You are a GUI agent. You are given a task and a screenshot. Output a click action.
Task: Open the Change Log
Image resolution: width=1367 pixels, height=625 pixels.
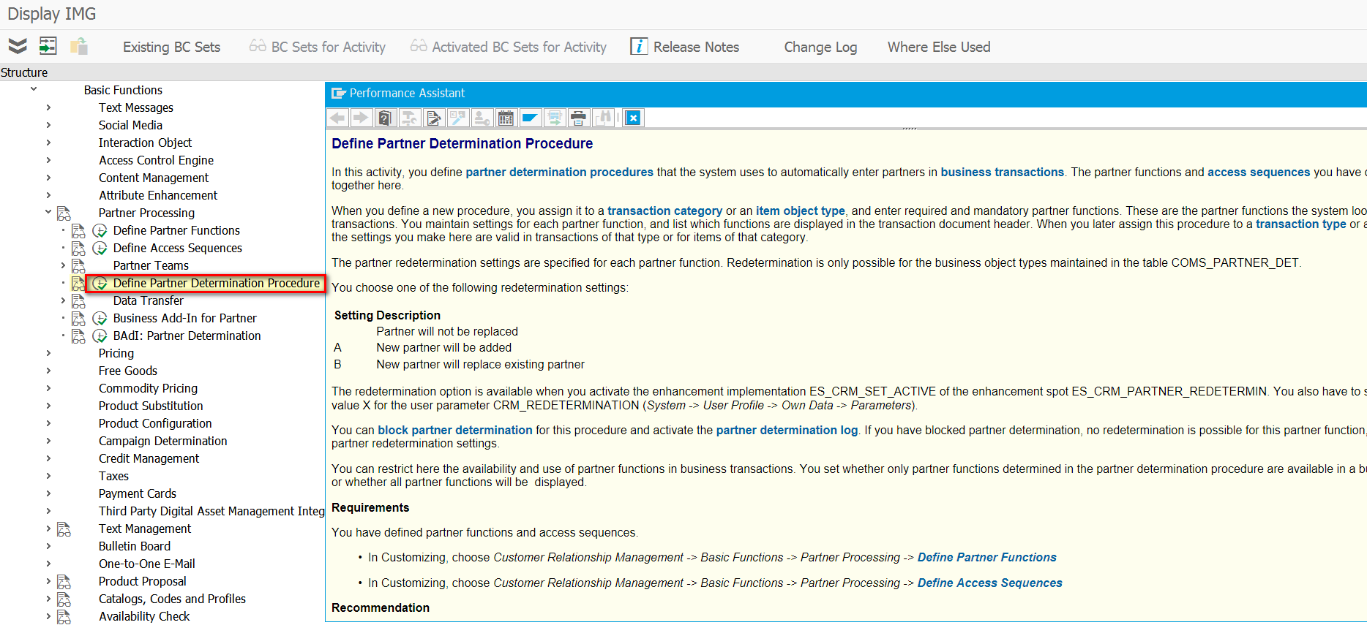point(820,47)
